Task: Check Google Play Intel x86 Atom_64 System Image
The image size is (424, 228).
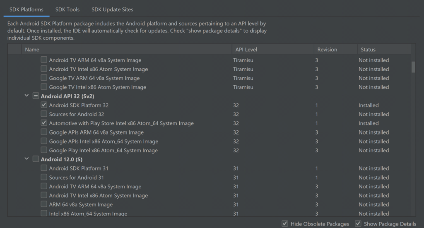Action: click(44, 150)
